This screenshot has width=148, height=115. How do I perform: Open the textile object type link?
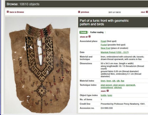pyautogui.click(x=104, y=95)
